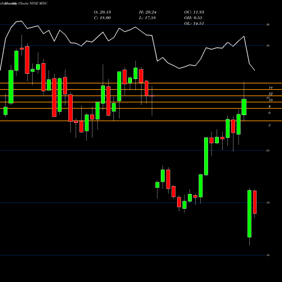Click the price axis label 24
The image size is (282, 282).
click(x=268, y=151)
